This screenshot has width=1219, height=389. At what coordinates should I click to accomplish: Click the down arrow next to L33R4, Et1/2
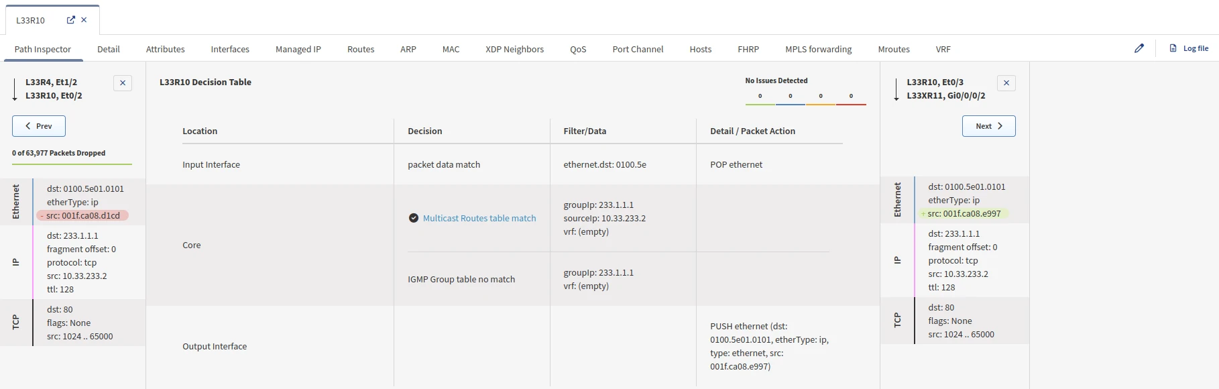click(x=15, y=89)
